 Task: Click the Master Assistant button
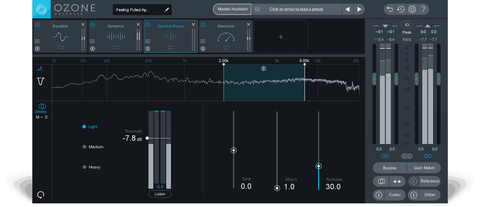232,9
